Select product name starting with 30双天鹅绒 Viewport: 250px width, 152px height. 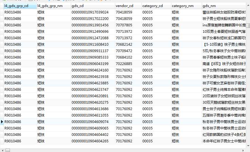click(224, 102)
